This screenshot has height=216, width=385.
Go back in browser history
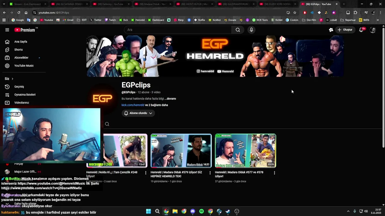tap(4, 13)
